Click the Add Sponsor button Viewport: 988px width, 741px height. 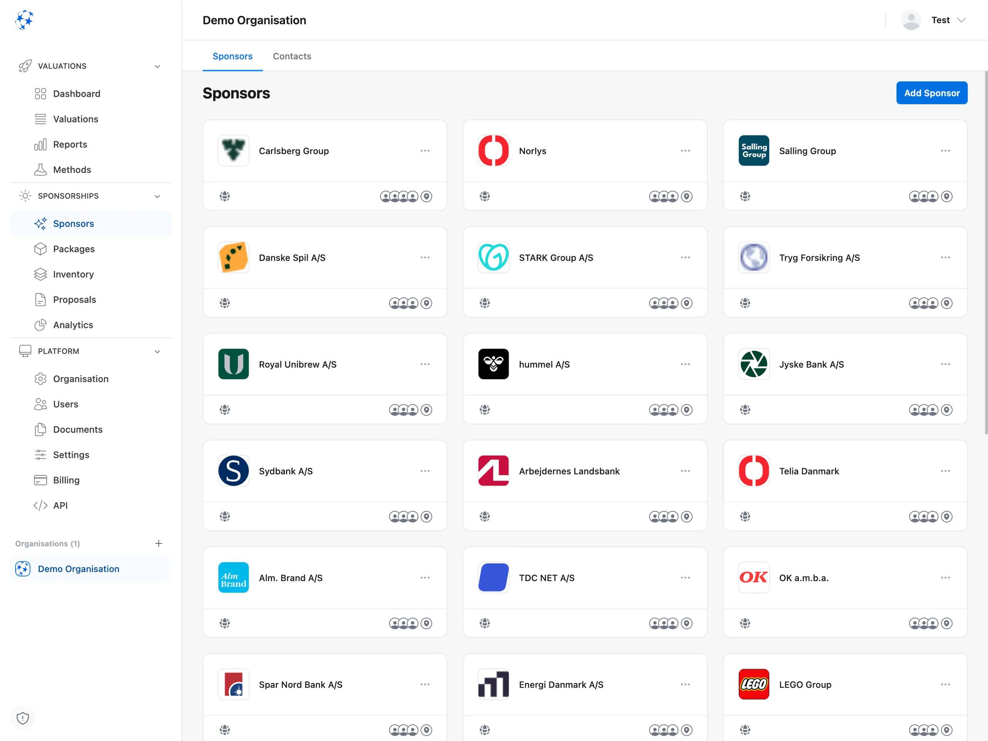(x=932, y=93)
